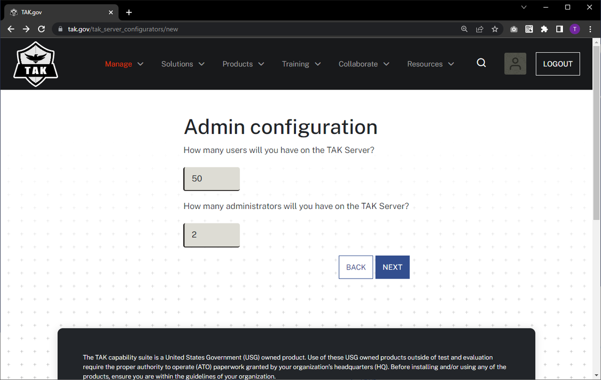Click the camera screenshot extension icon

click(x=514, y=29)
